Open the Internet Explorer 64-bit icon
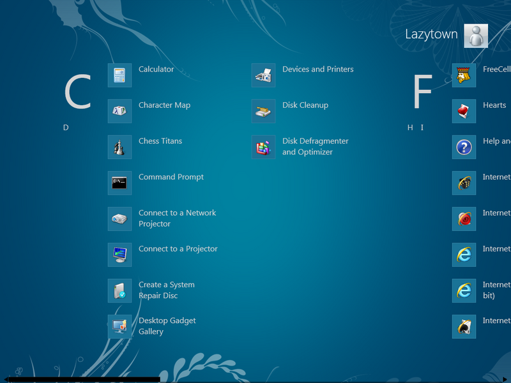 tap(464, 290)
